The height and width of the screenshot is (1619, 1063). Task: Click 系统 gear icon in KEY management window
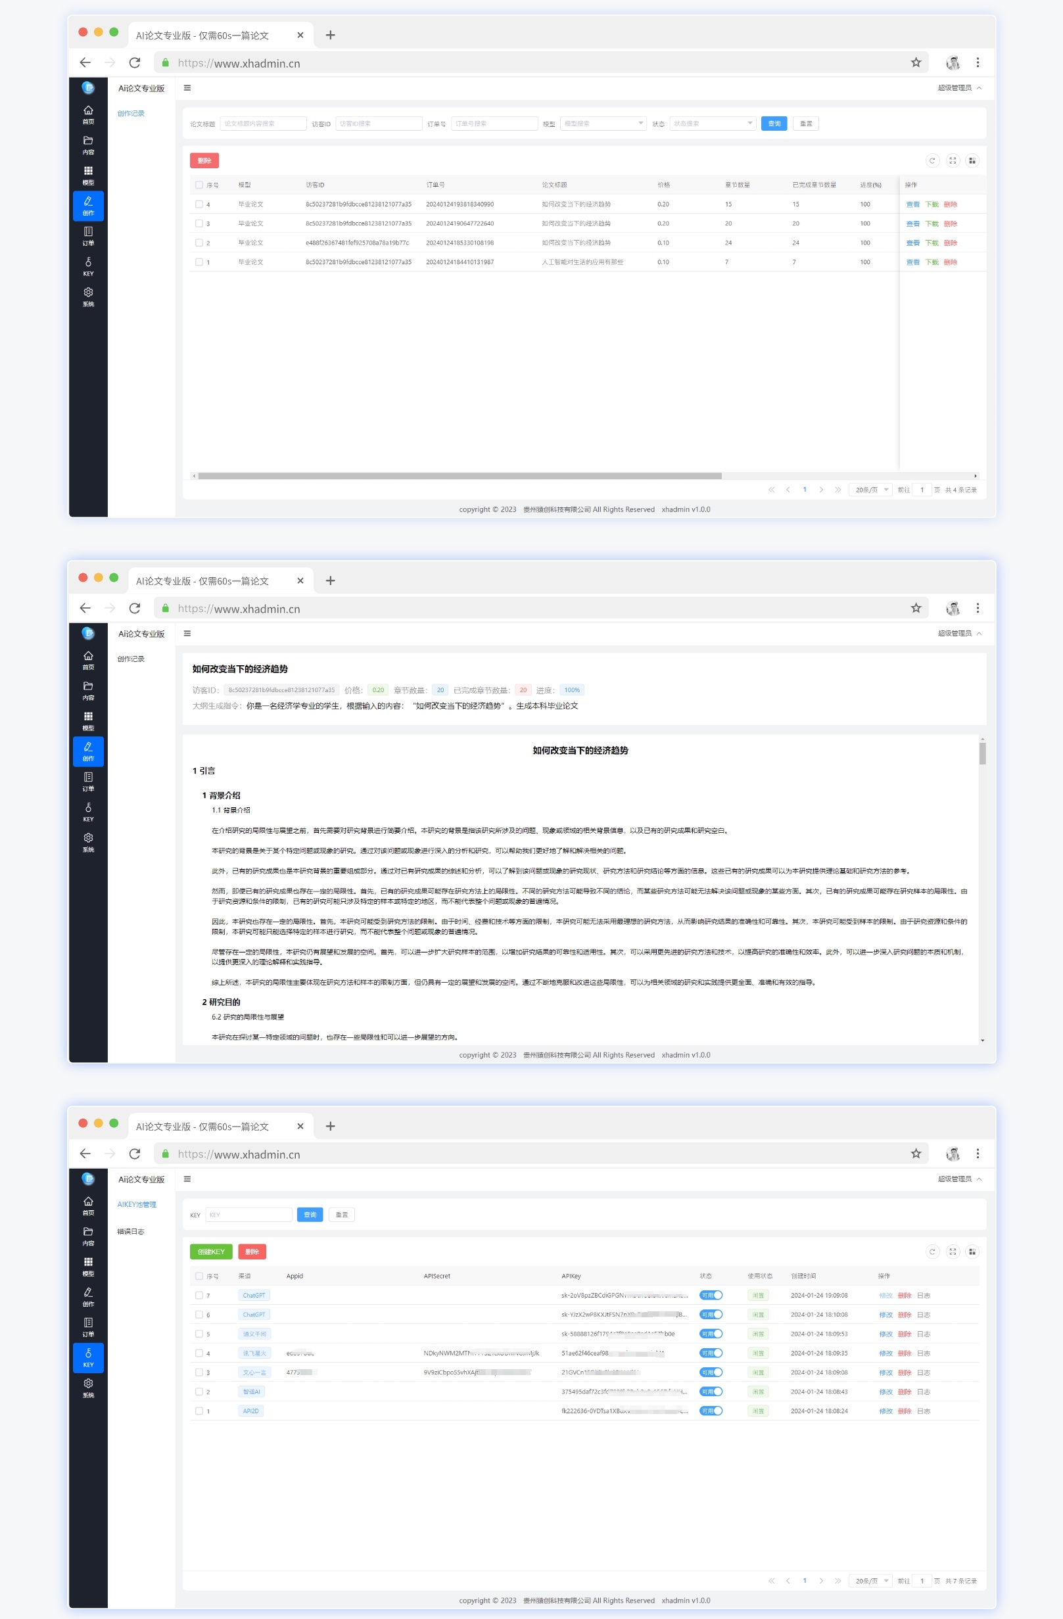pos(87,1386)
